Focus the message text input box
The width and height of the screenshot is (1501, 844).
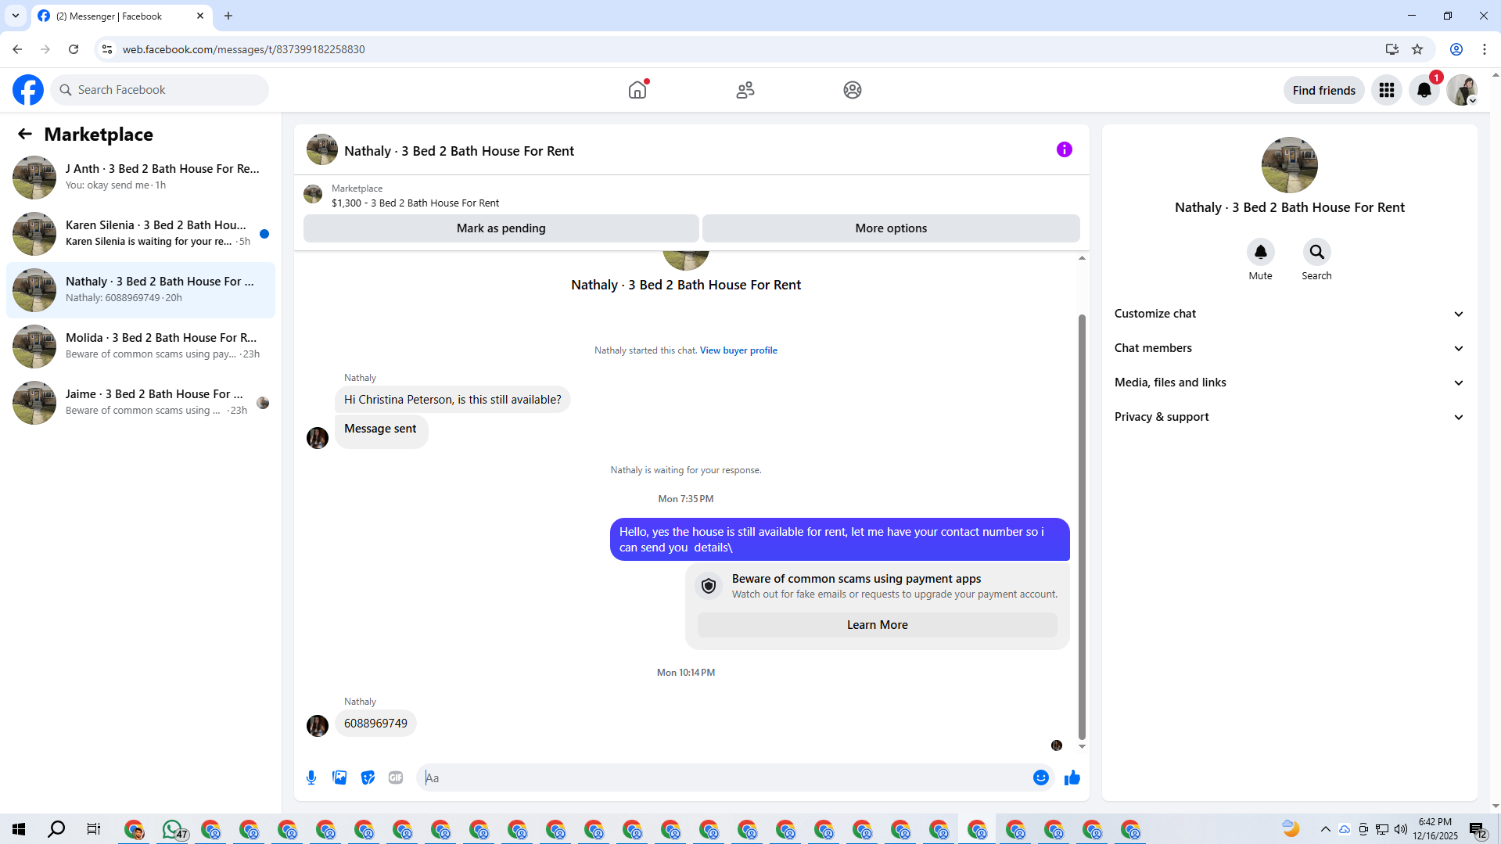click(726, 778)
